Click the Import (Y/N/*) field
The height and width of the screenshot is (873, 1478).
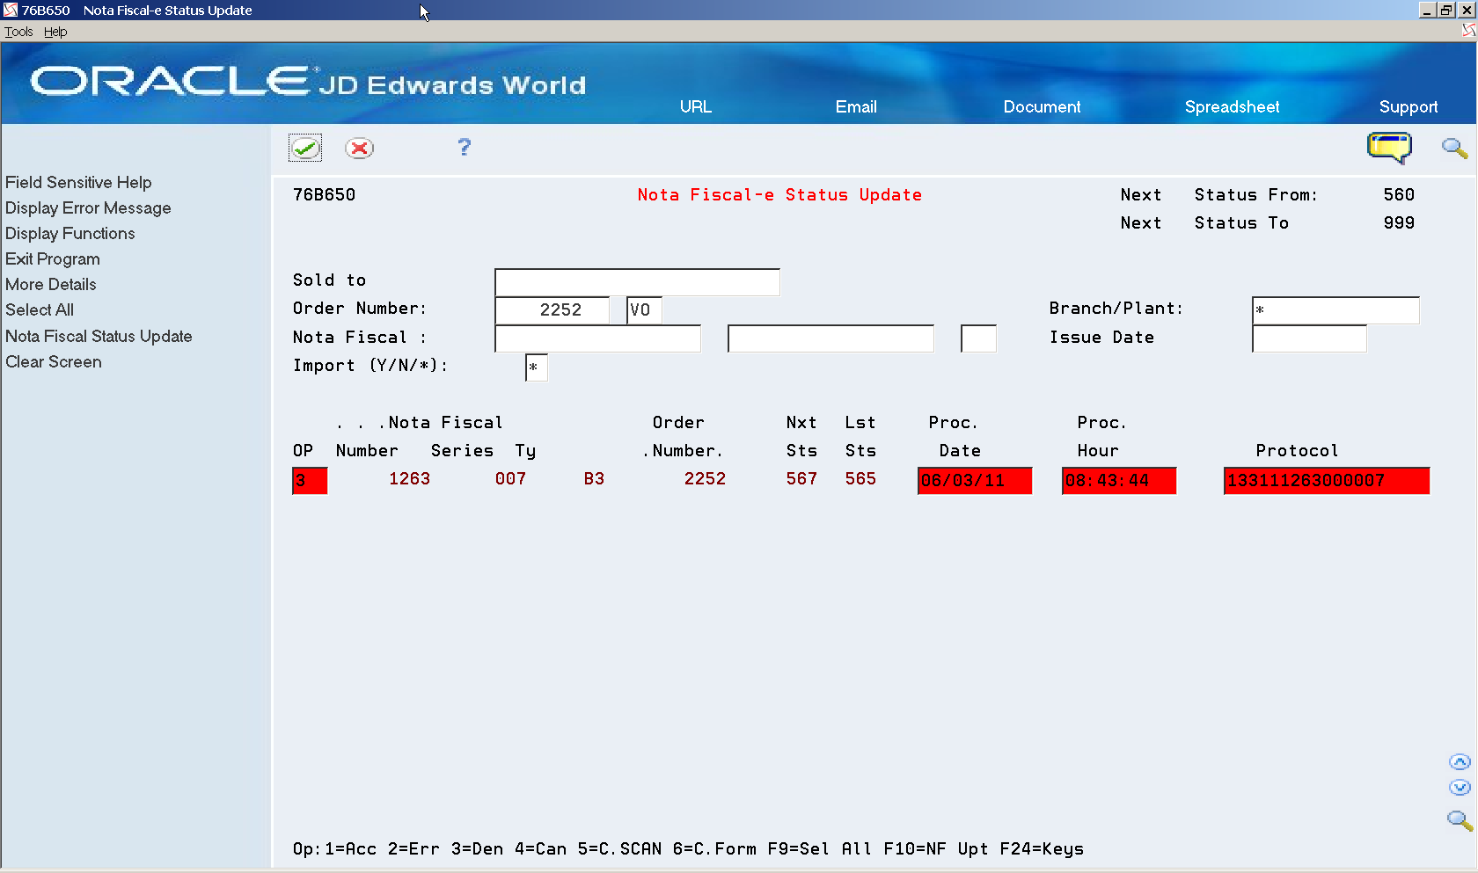tap(536, 367)
